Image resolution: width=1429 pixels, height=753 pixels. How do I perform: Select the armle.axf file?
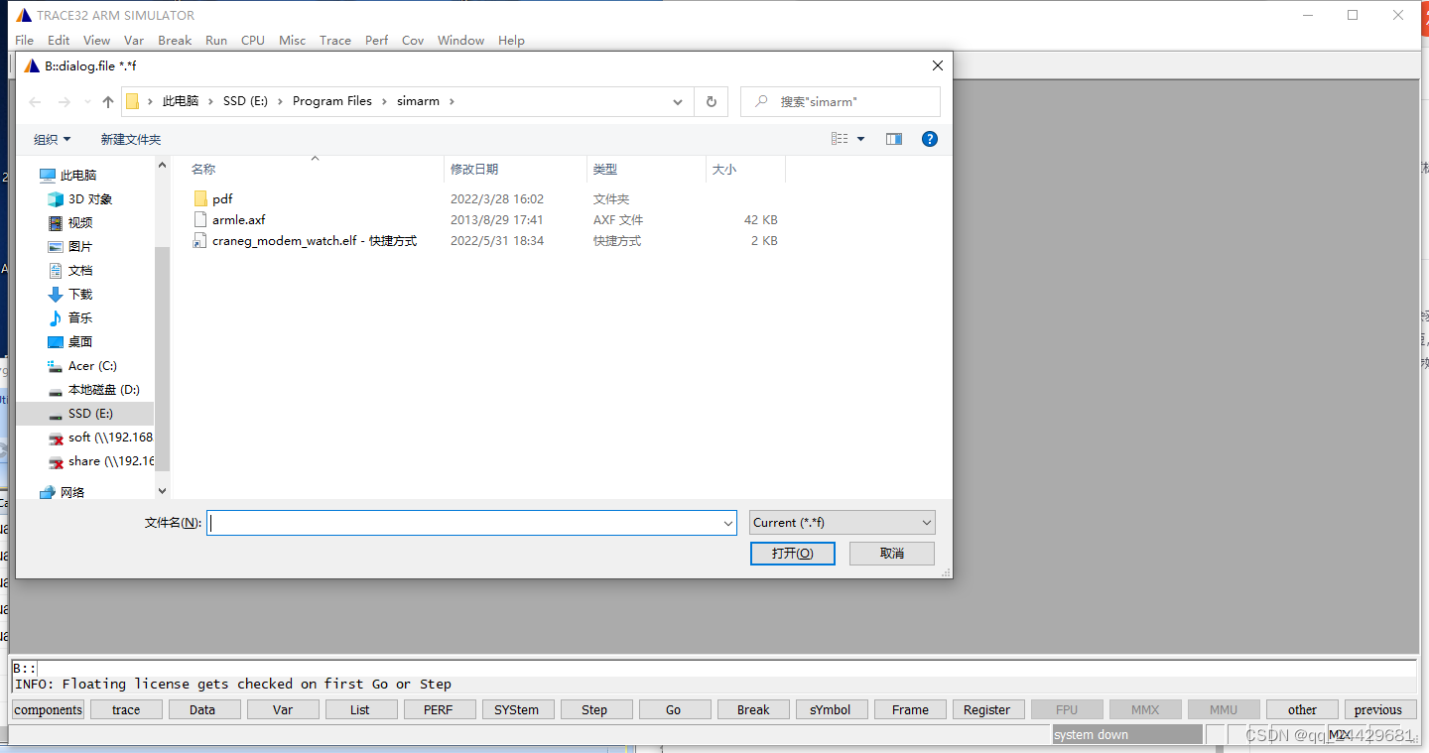(x=238, y=220)
